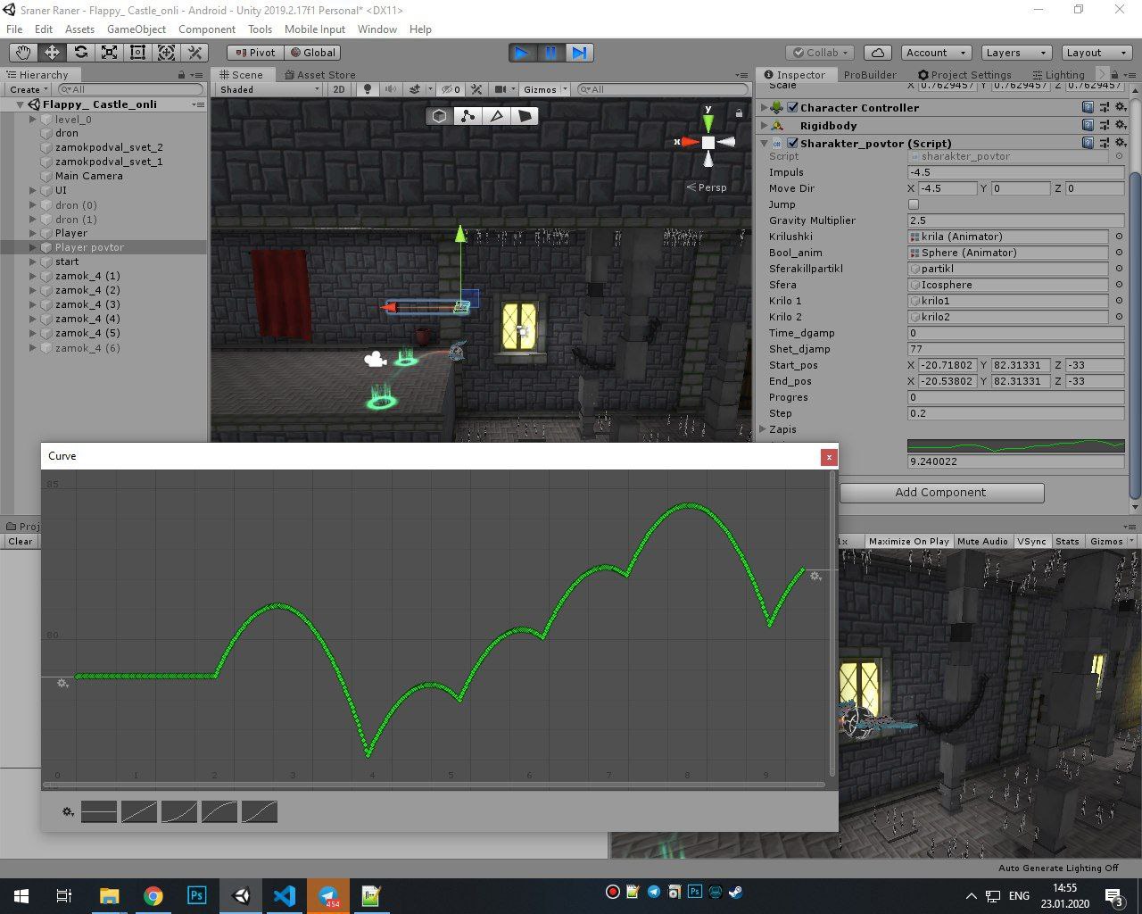The image size is (1142, 914).
Task: Open scene Gizmos dropdown
Action: click(545, 89)
